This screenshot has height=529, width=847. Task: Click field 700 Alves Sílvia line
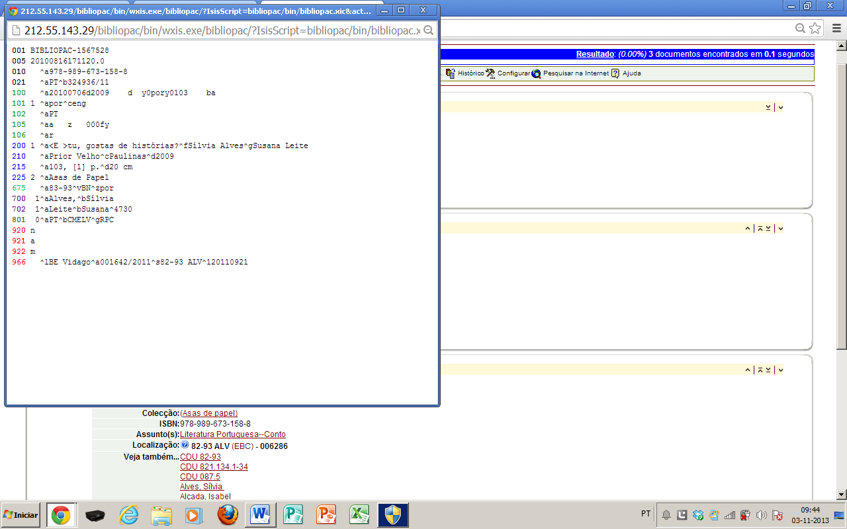point(62,198)
